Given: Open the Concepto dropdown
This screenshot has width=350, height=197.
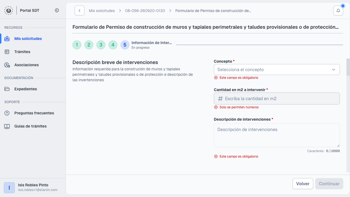Looking at the screenshot, I should click(277, 69).
